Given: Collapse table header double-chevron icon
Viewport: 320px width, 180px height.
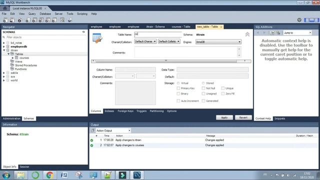Looking at the screenshot, I should point(247,34).
